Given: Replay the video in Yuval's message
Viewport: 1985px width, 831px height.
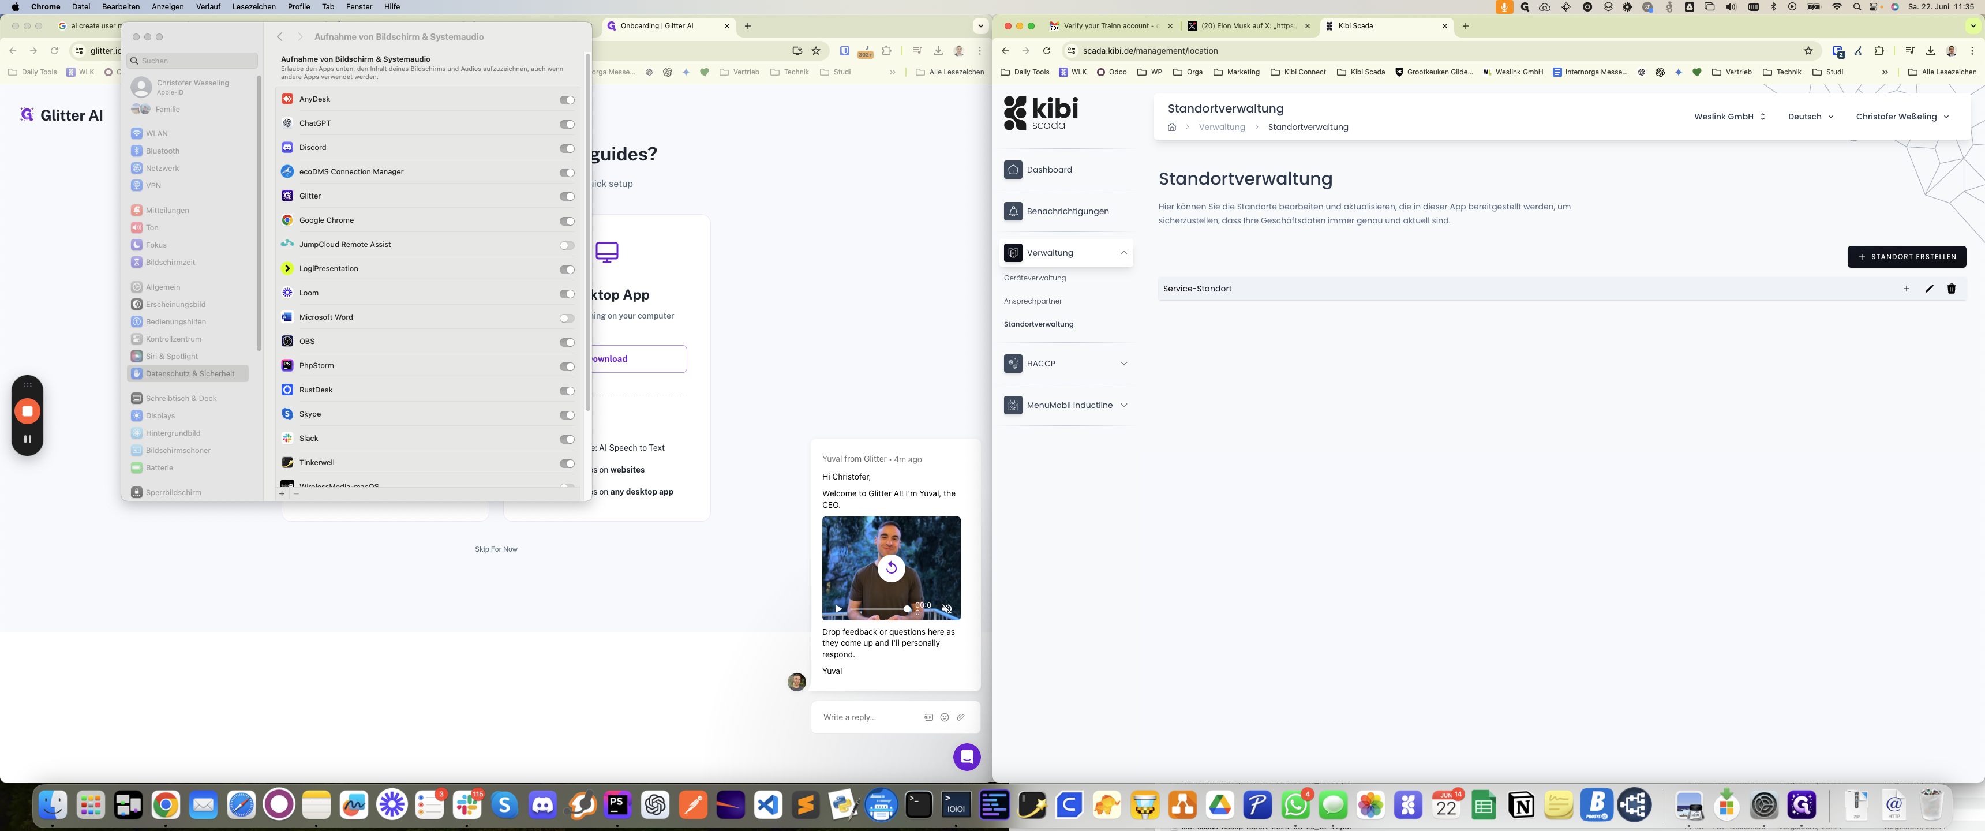Looking at the screenshot, I should coord(891,568).
